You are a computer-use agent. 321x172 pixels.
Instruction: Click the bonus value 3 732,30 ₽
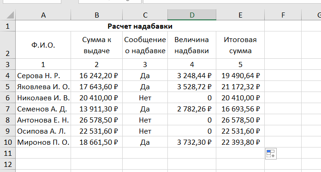click(x=192, y=142)
